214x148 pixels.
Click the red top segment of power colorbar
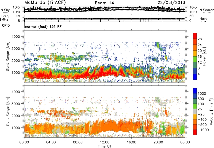click(195, 36)
